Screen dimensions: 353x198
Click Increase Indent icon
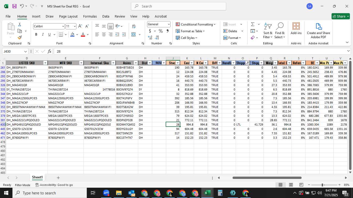124,35
